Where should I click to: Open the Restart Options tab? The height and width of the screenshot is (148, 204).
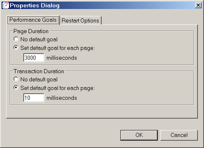click(80, 20)
